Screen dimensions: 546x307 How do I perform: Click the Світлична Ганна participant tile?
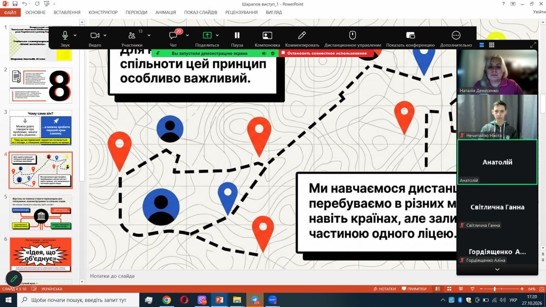coord(497,207)
